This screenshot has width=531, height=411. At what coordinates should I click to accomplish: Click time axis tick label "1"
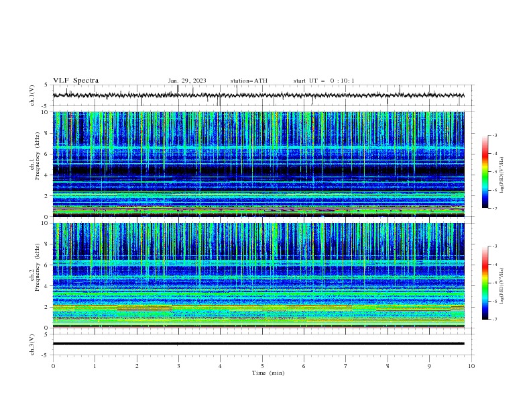pos(95,366)
